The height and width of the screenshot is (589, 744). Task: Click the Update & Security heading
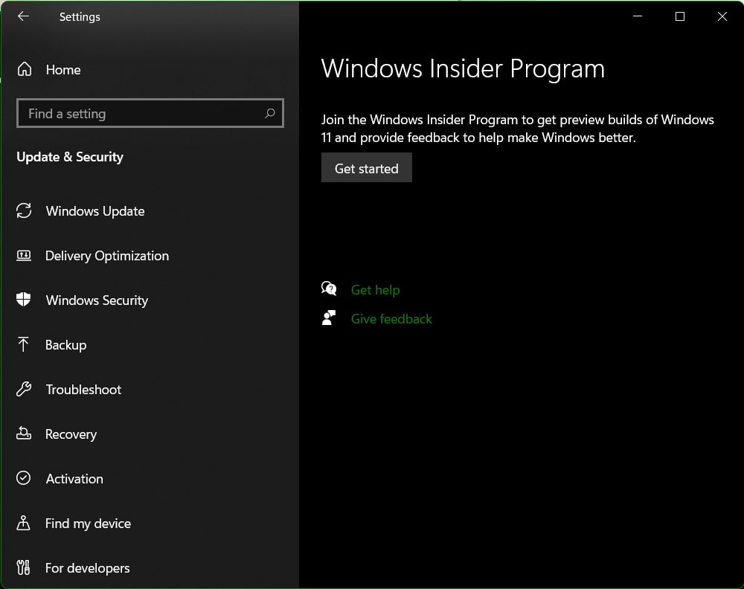[x=70, y=156]
